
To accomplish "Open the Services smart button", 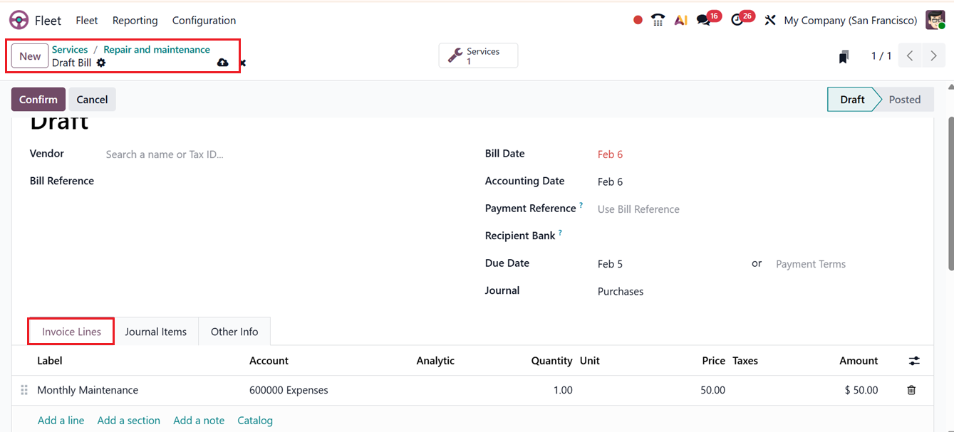I will (x=478, y=56).
